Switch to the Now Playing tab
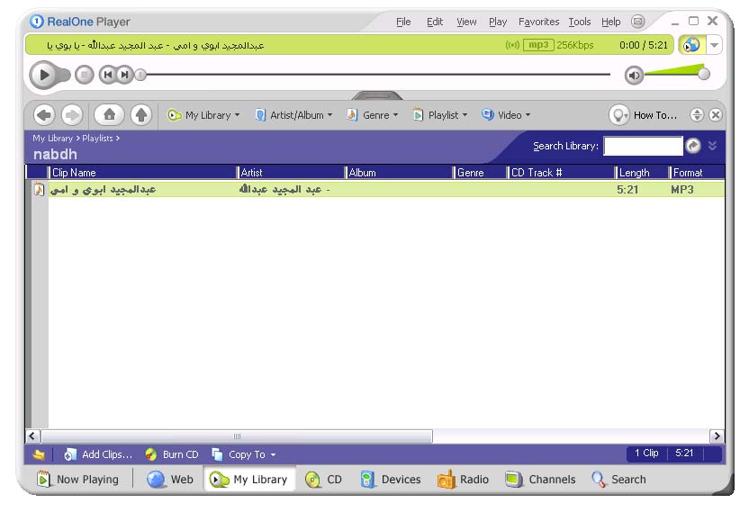The image size is (749, 512). click(77, 480)
